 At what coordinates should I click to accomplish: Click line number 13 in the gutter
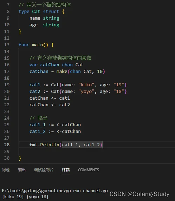[x=7, y=45]
